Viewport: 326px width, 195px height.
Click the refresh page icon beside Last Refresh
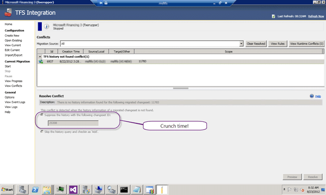[x=274, y=16]
